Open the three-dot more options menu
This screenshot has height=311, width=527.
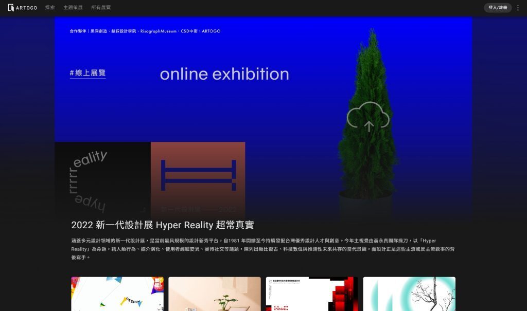tap(518, 7)
